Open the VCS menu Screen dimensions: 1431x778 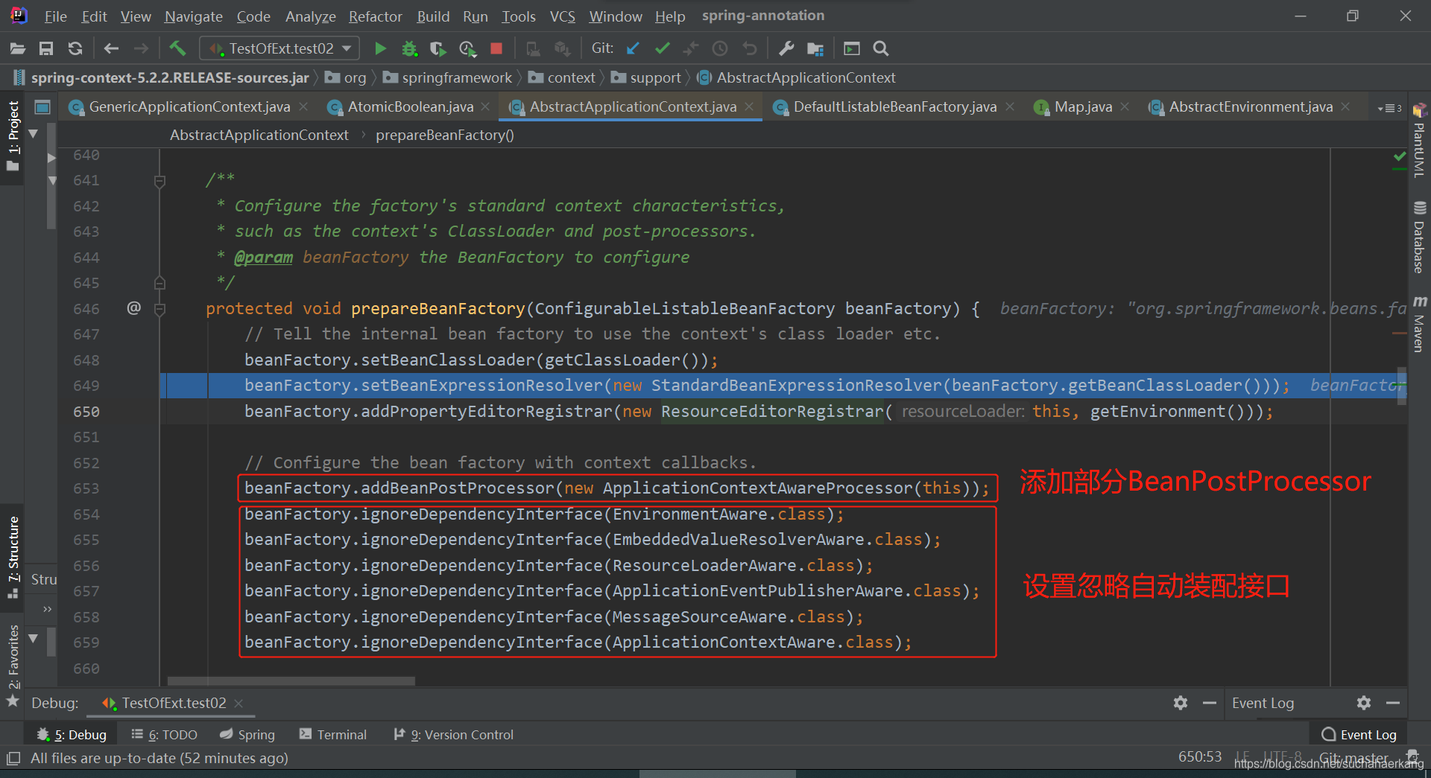[563, 16]
